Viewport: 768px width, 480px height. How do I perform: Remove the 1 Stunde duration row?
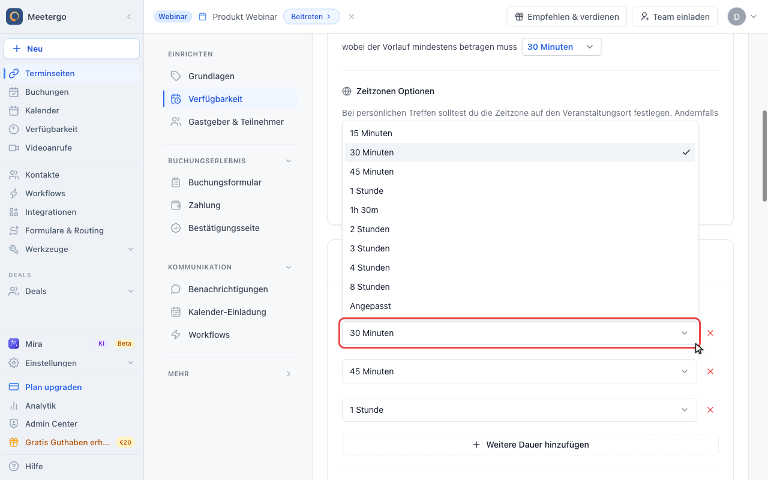(x=710, y=410)
